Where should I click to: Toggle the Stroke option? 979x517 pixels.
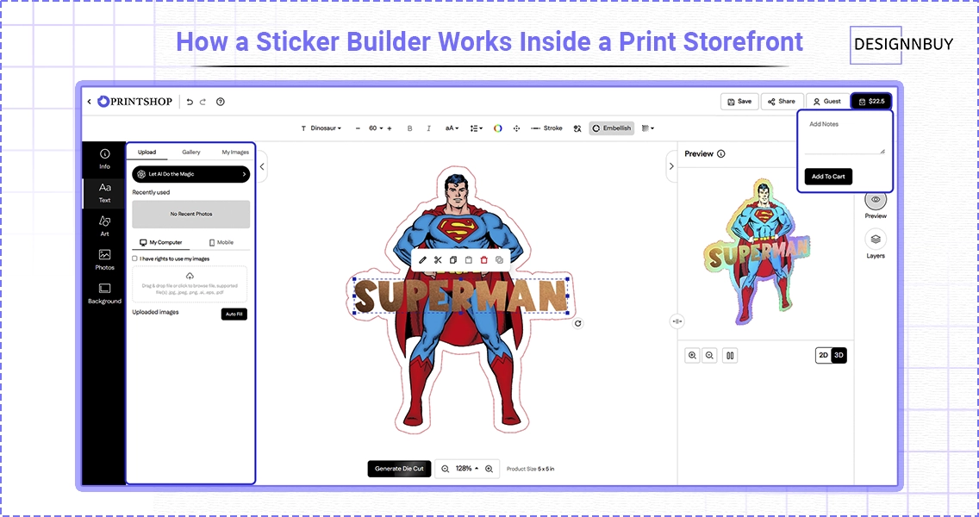coord(546,128)
